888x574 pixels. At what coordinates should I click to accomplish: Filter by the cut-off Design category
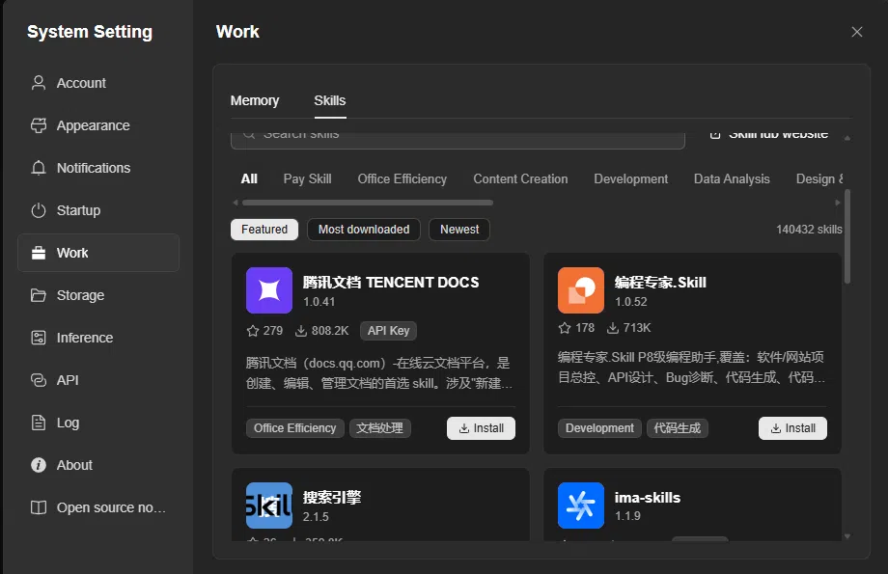819,178
